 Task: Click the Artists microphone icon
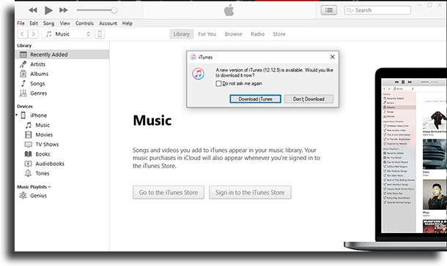click(x=23, y=64)
